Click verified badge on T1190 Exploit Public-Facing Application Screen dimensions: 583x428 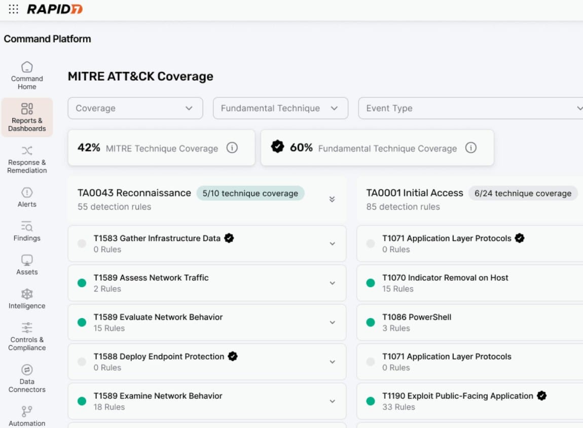click(542, 396)
